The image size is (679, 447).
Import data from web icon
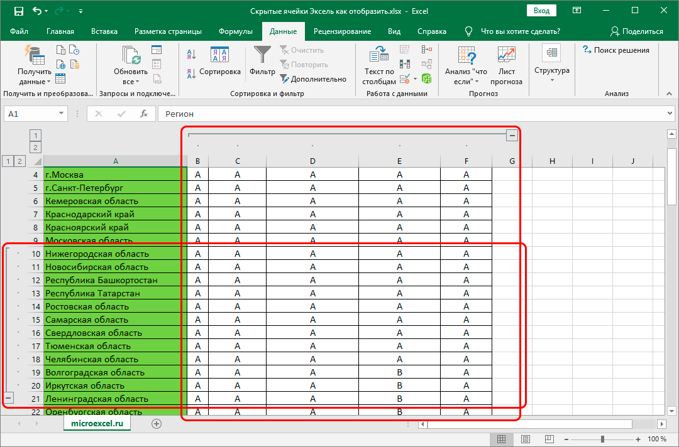61,65
